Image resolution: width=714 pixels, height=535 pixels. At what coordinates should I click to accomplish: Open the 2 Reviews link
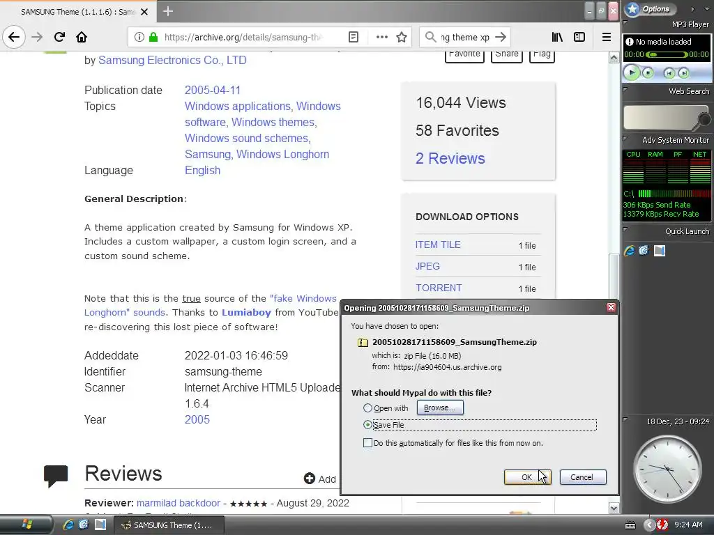pyautogui.click(x=450, y=158)
